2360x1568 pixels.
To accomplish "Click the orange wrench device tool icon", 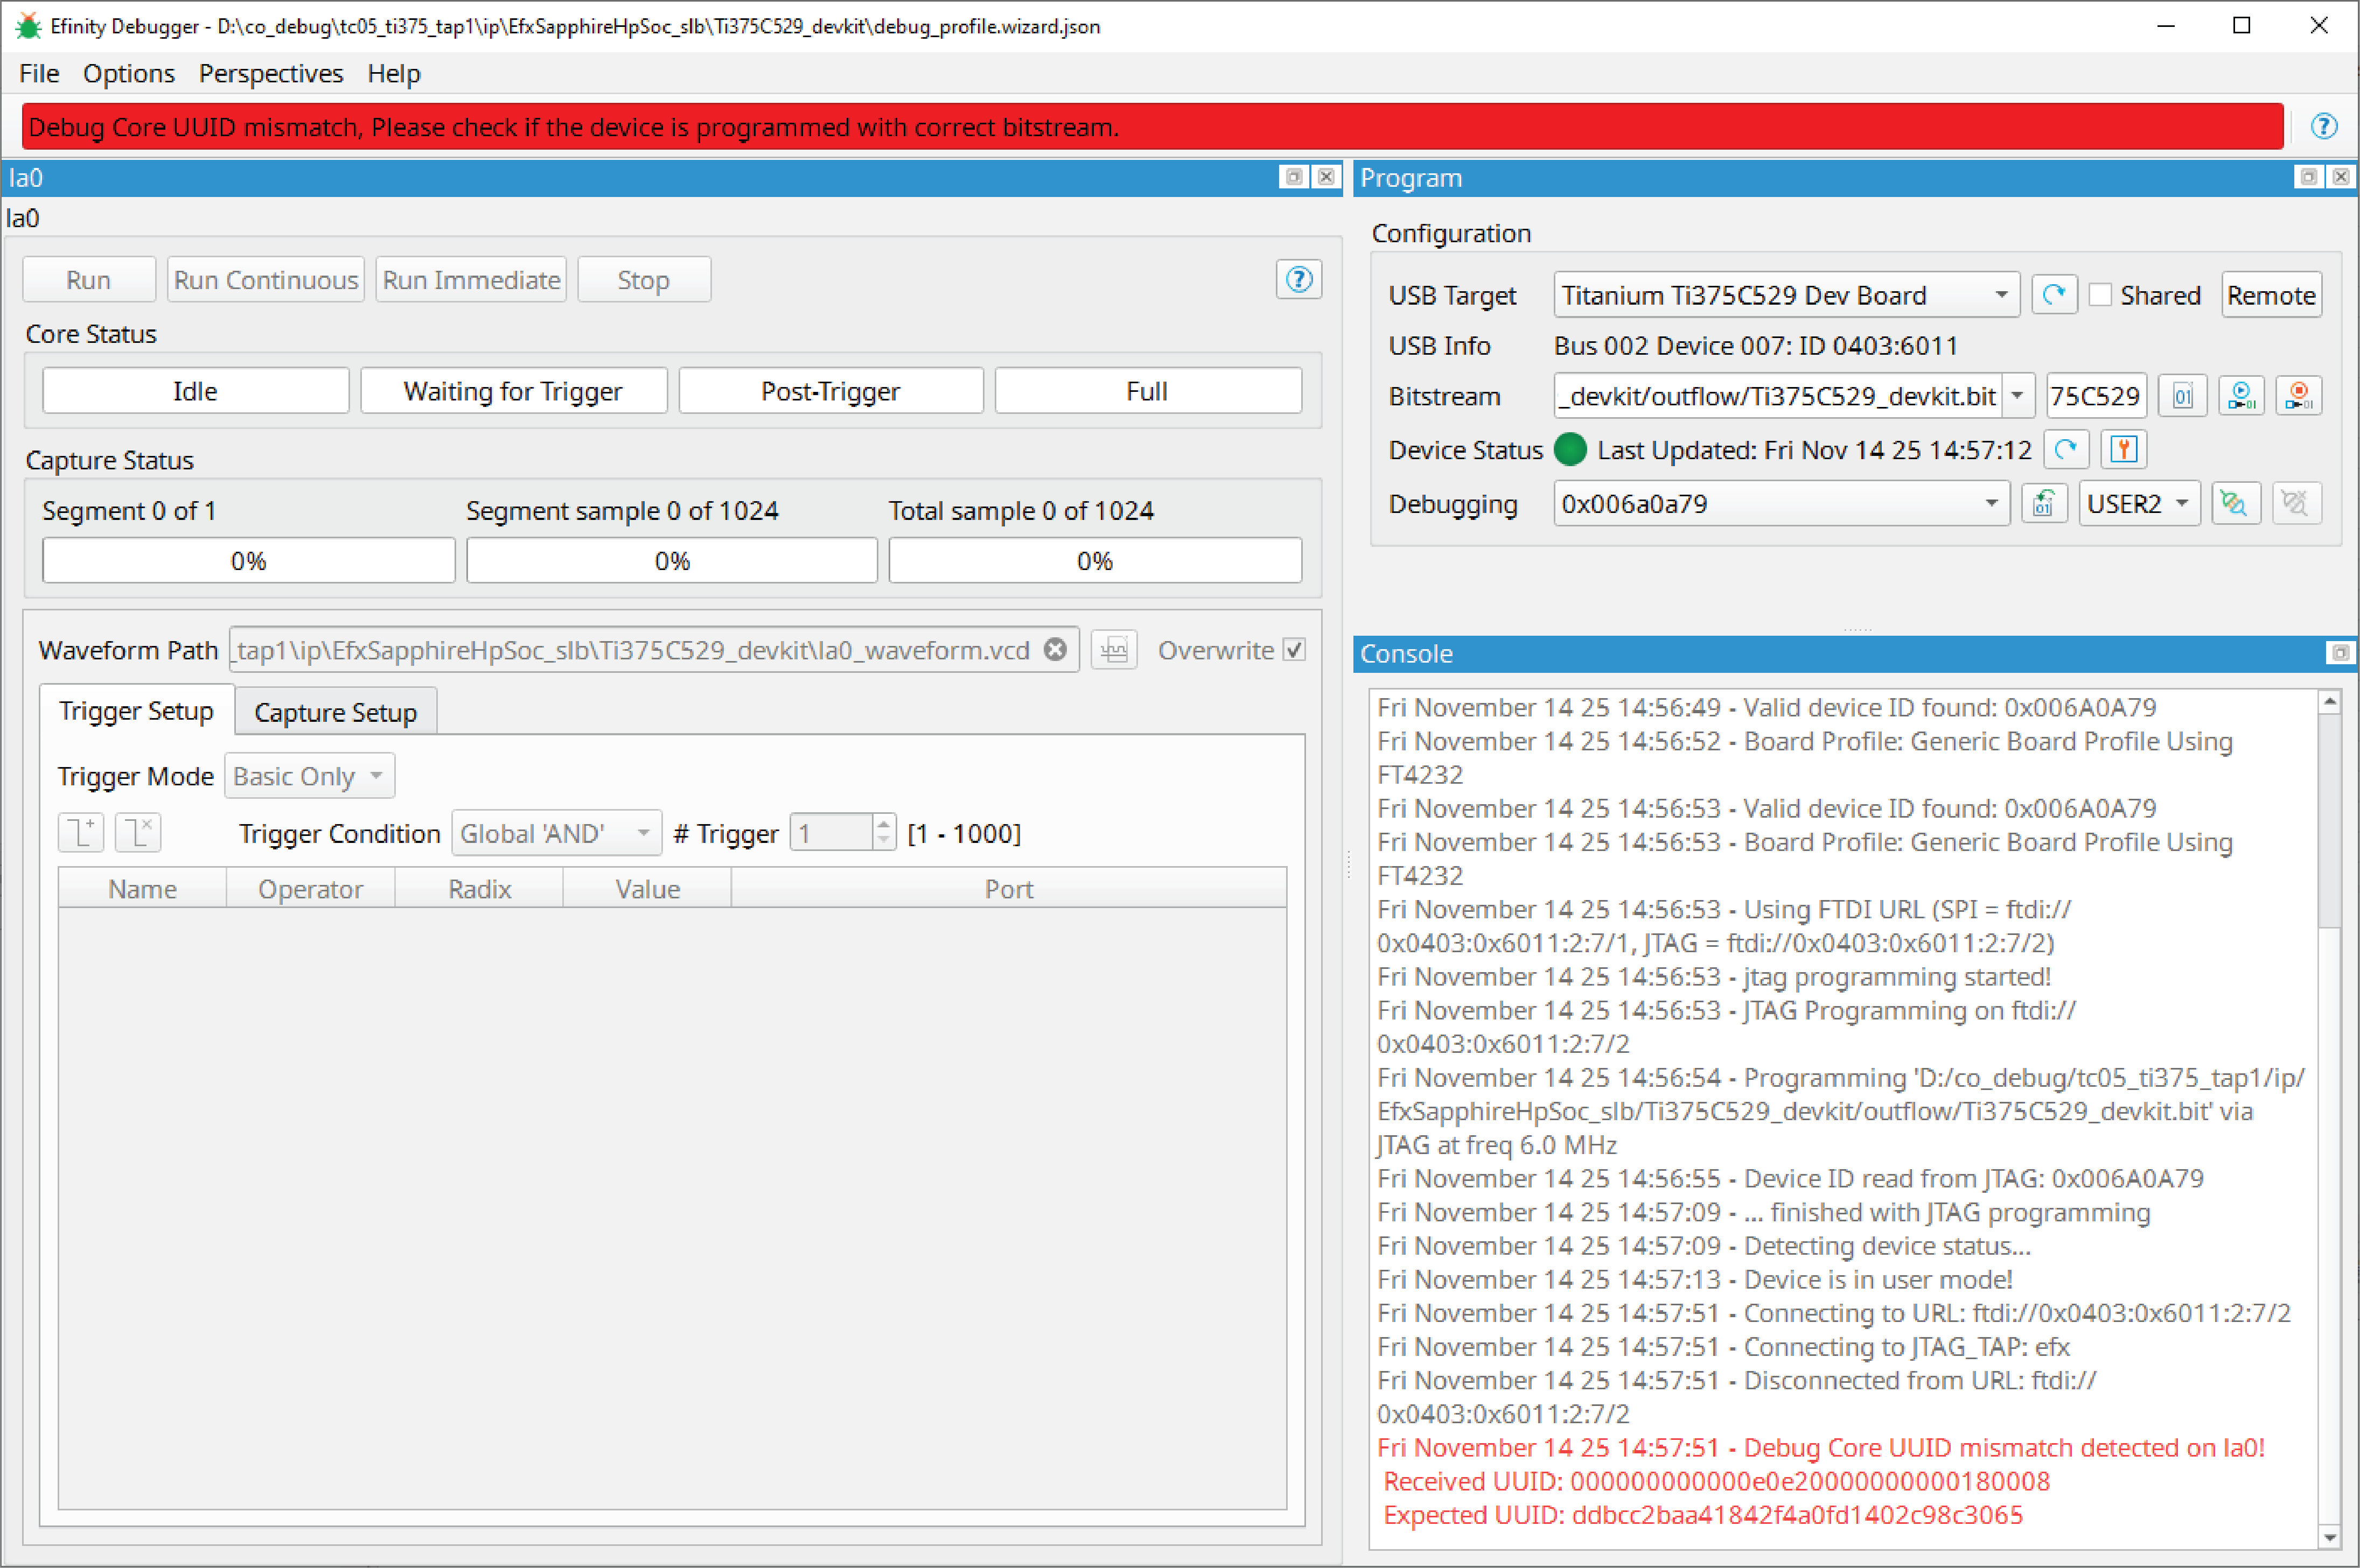I will click(2123, 450).
